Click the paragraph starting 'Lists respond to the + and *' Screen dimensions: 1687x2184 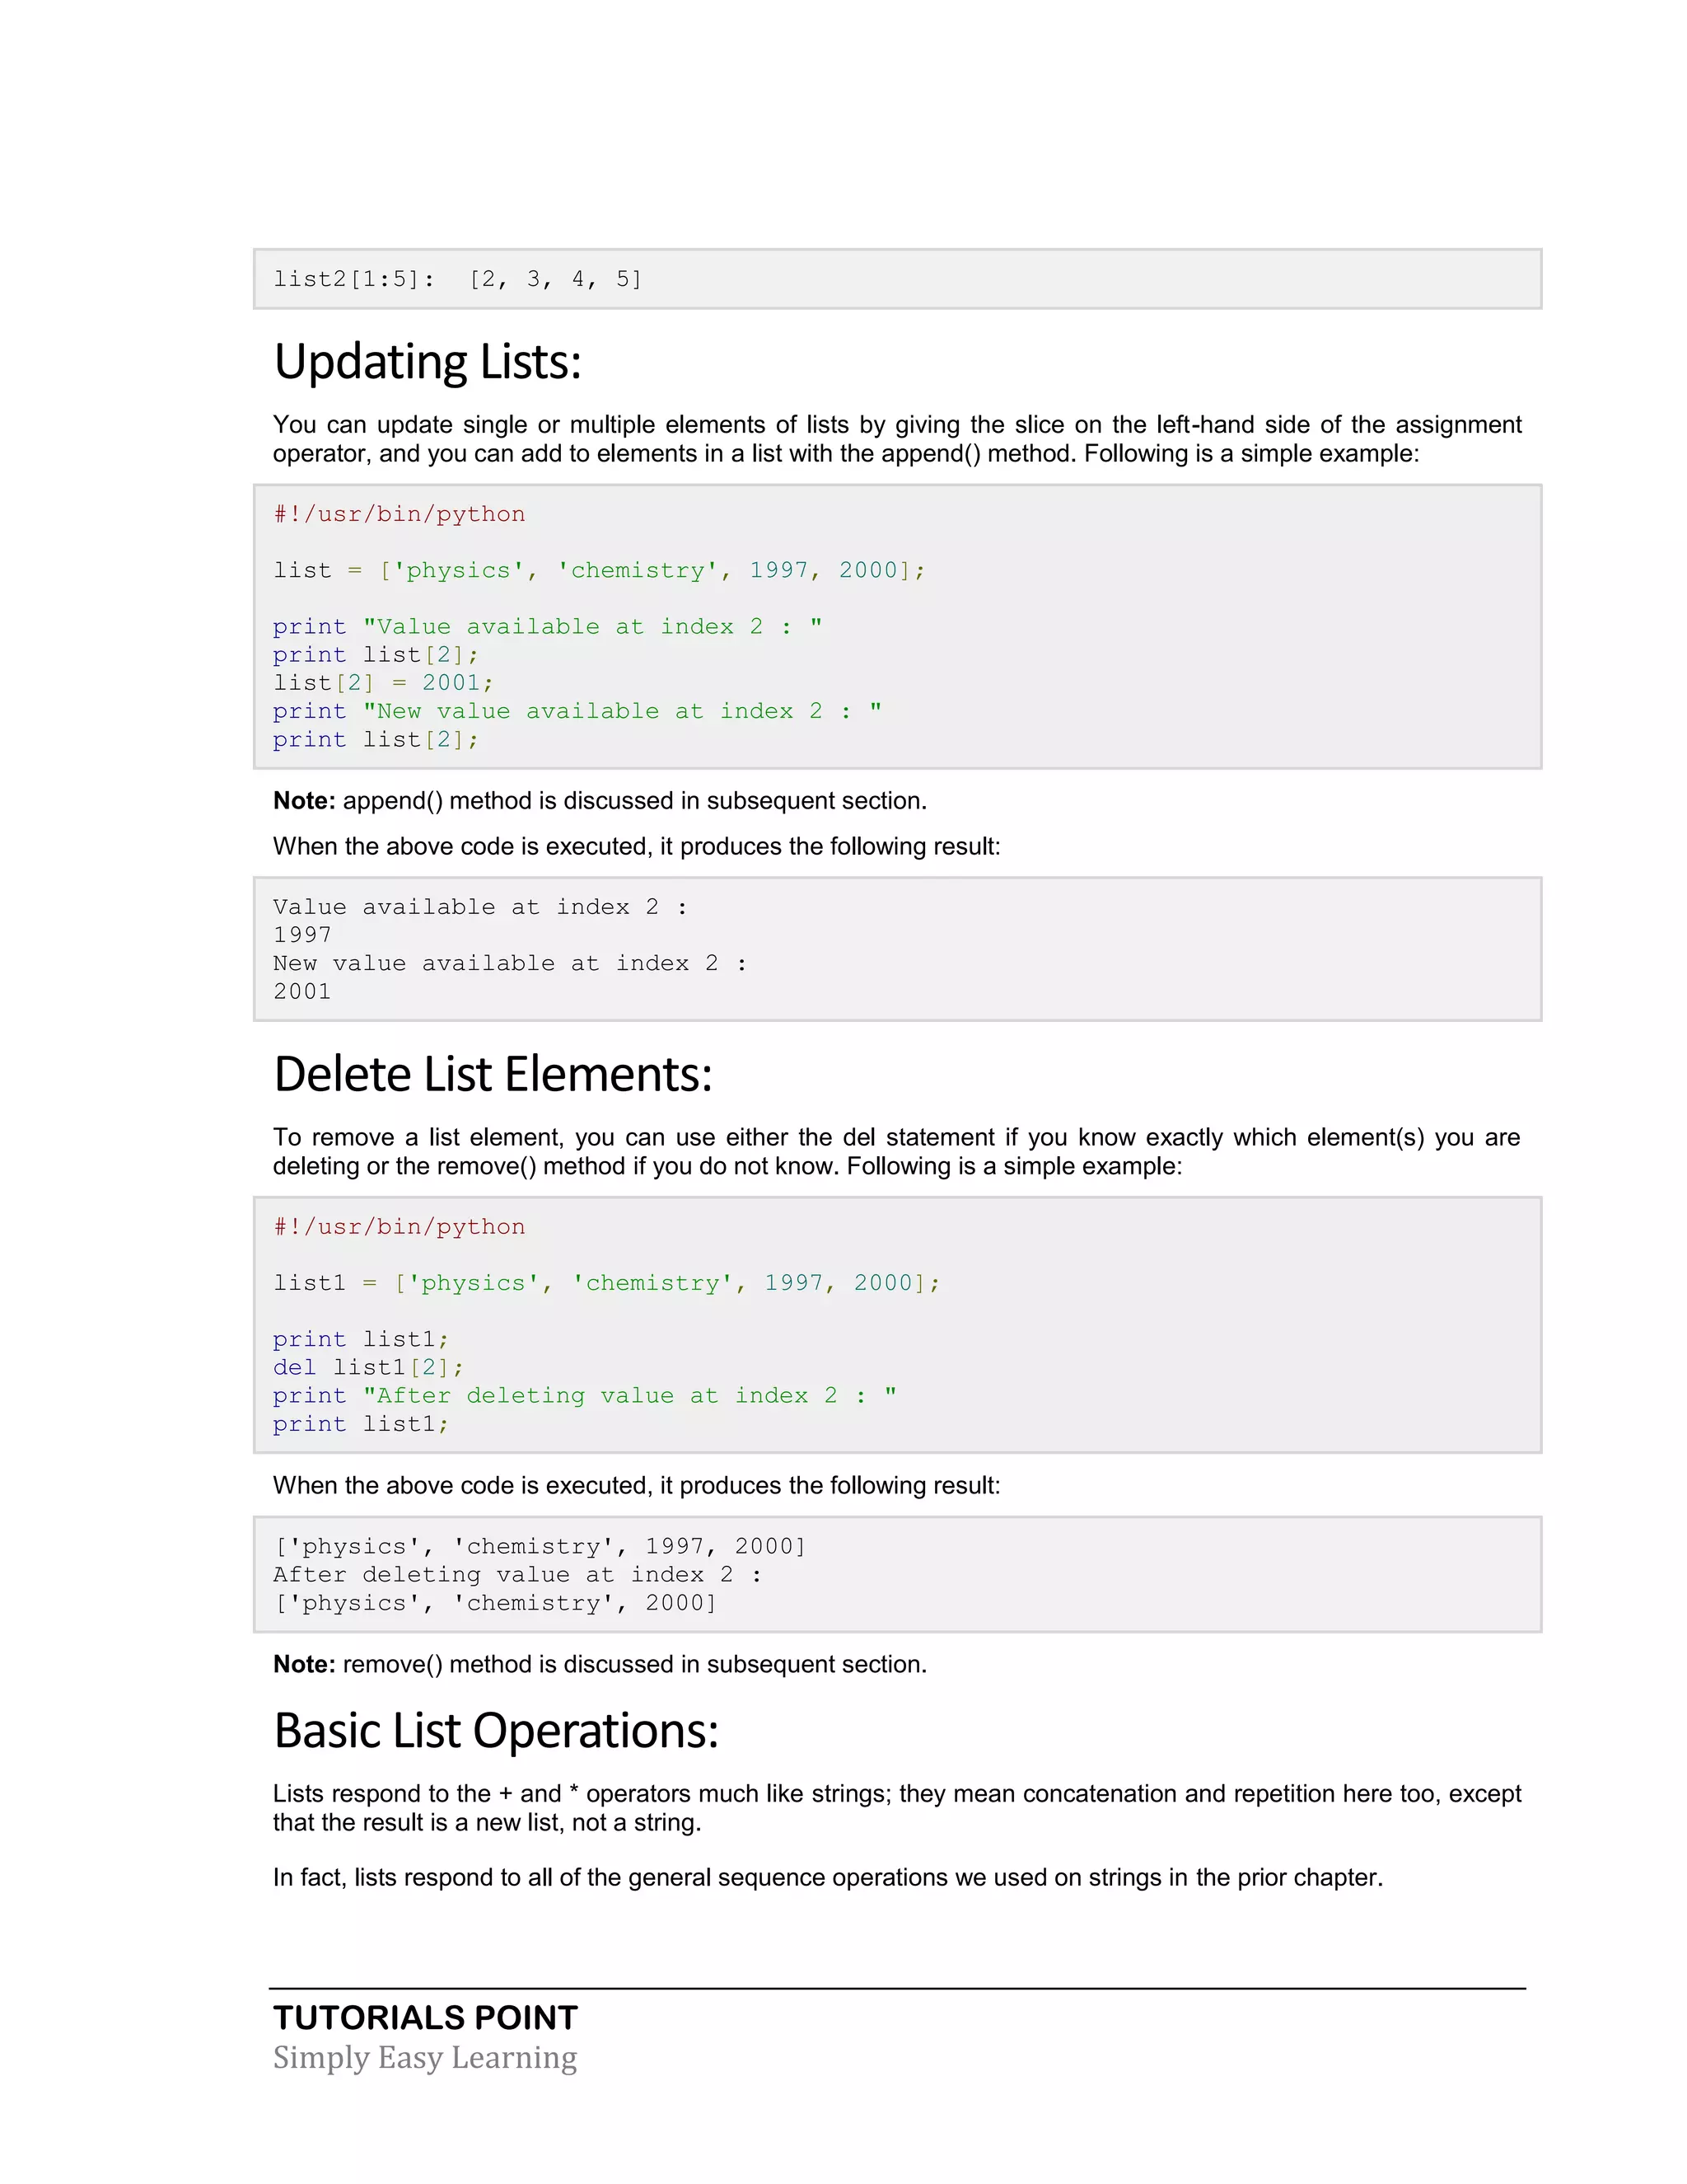click(896, 1808)
